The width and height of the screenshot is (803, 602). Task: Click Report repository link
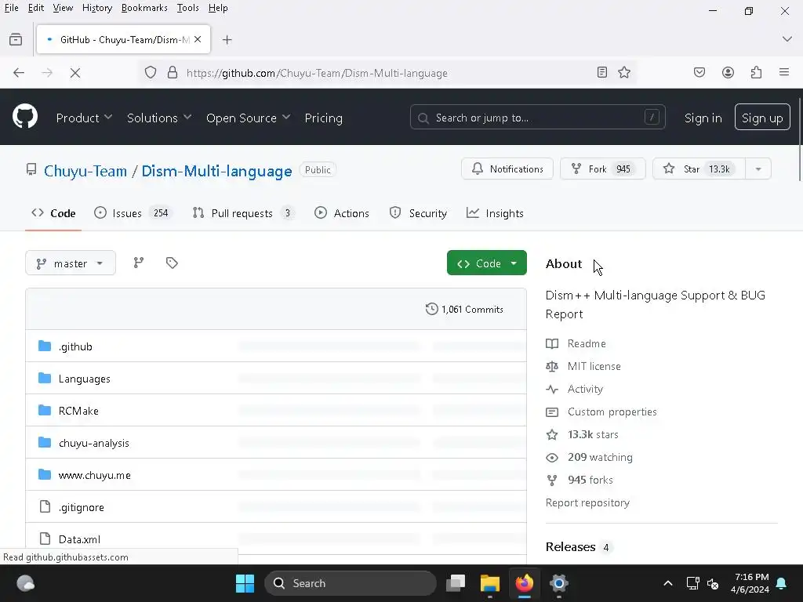(x=587, y=502)
